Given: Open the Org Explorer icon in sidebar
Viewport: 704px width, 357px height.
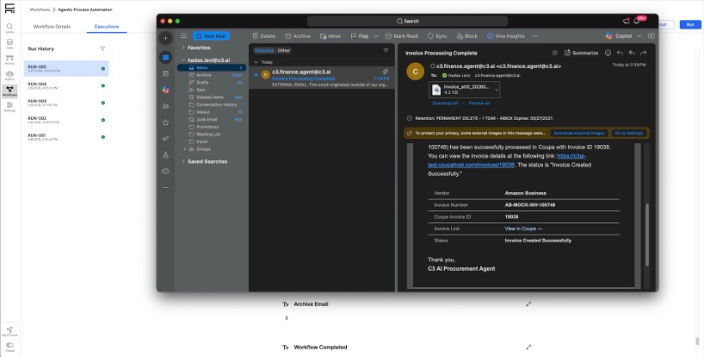Looking at the screenshot, I should [166, 155].
